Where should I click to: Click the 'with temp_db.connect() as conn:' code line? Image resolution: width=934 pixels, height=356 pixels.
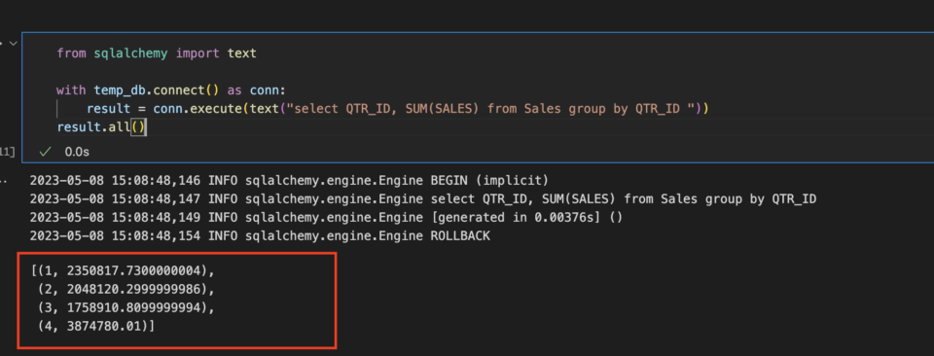pyautogui.click(x=171, y=90)
